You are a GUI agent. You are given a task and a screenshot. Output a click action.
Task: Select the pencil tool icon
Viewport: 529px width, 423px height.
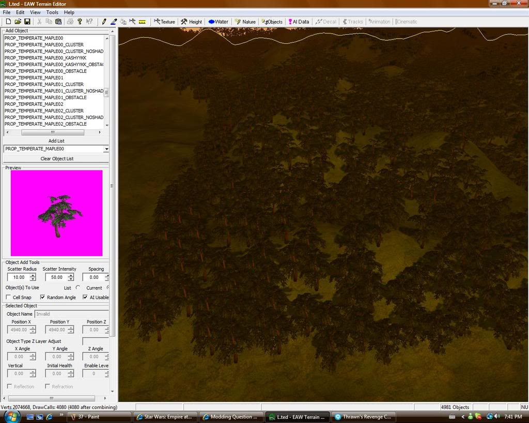pos(104,22)
